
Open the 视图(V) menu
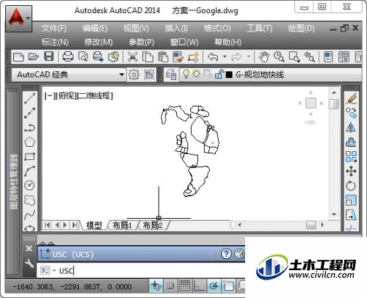[137, 29]
